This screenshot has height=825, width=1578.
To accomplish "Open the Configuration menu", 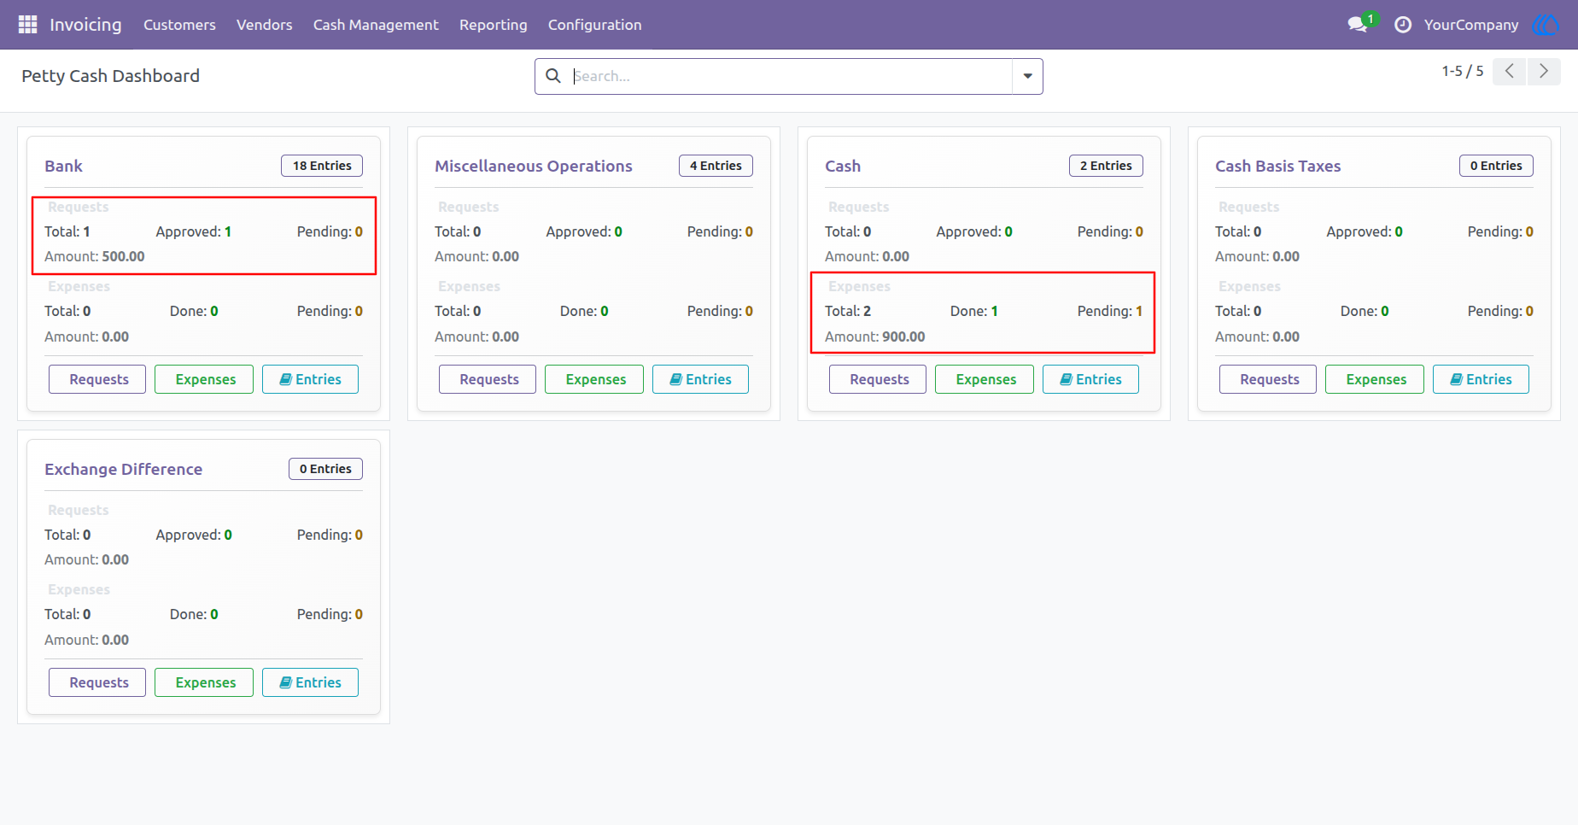I will (x=595, y=25).
